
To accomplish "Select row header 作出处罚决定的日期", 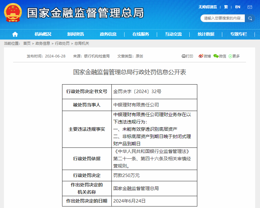I will pyautogui.click(x=87, y=201).
